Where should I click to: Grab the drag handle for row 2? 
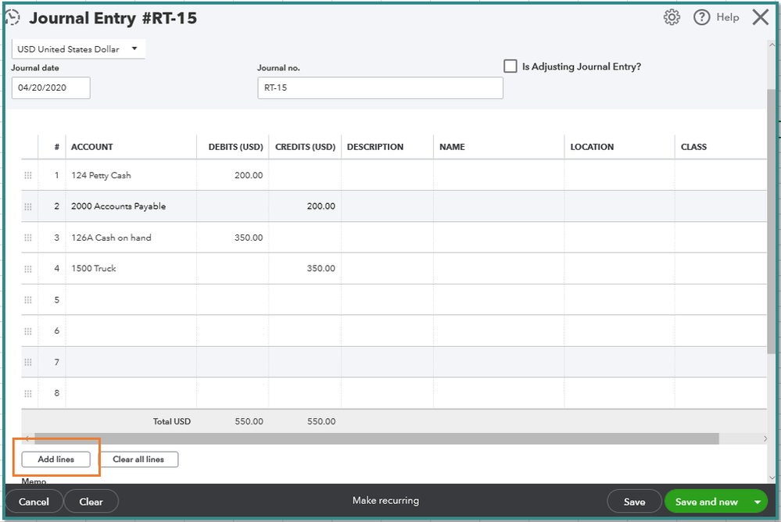coord(28,206)
